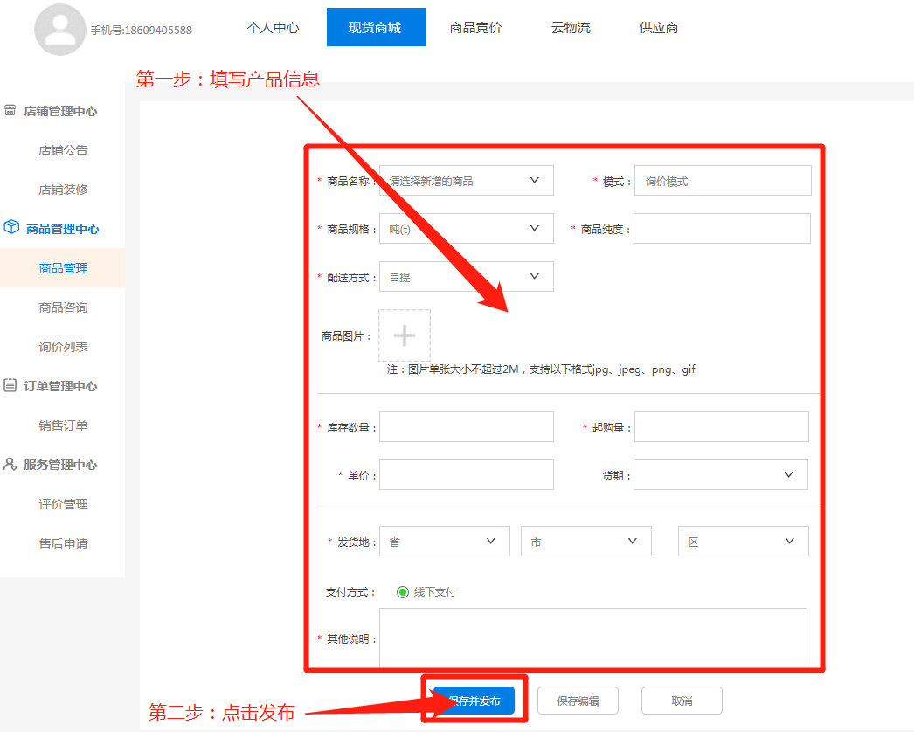Click the 单价 input field
Screen dimensions: 914x732
pos(467,475)
